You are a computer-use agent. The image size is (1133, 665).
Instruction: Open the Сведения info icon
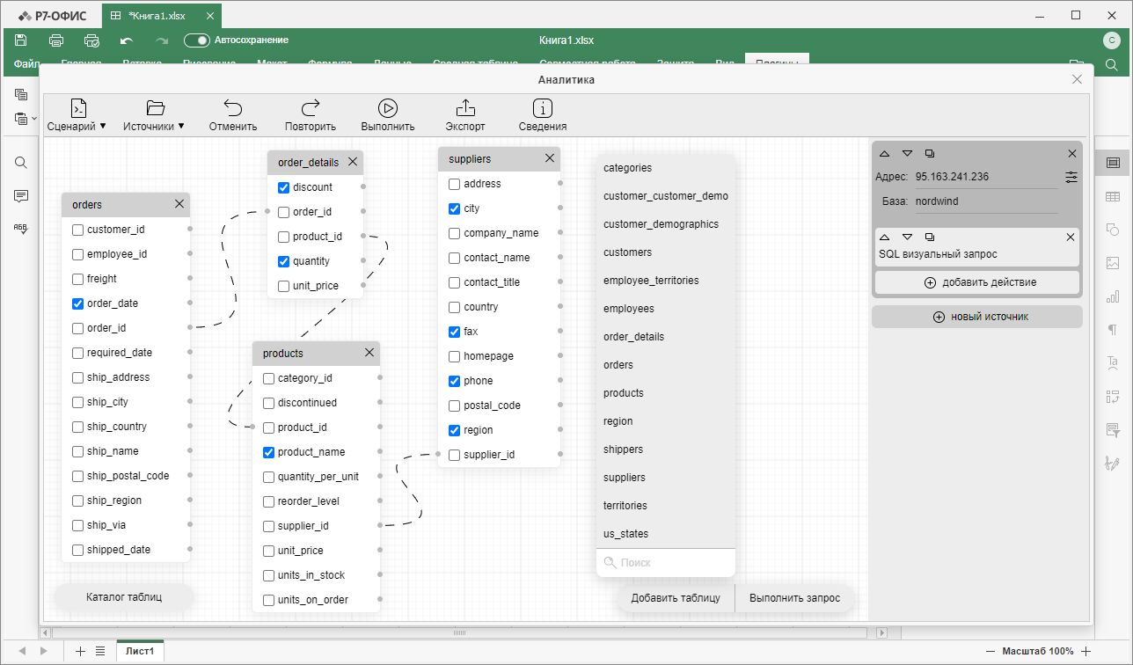pos(543,108)
